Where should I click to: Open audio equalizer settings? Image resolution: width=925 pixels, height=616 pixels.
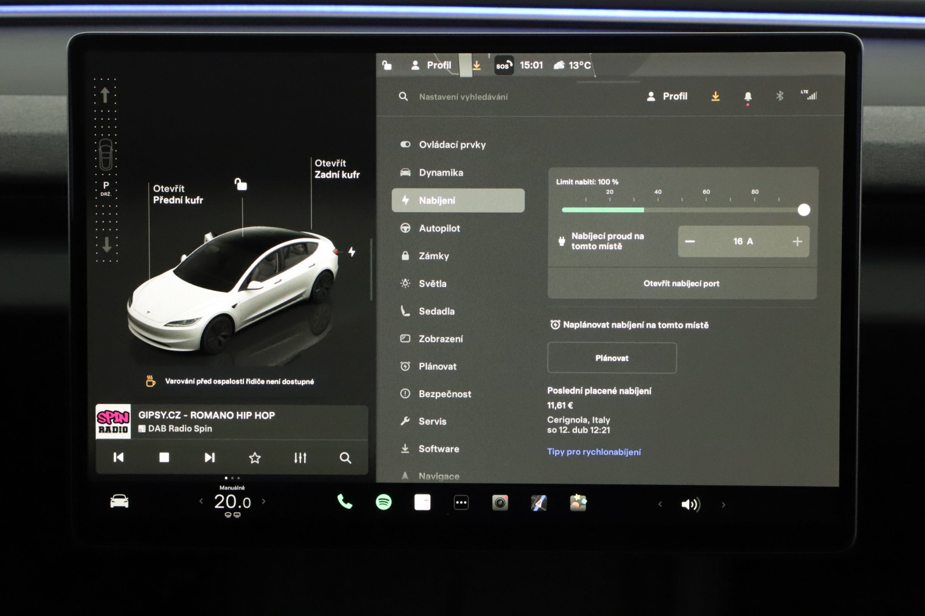point(300,458)
